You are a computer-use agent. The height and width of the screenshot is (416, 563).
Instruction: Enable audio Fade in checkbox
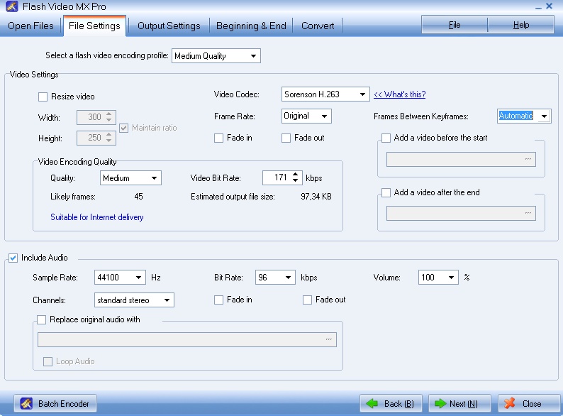point(218,300)
